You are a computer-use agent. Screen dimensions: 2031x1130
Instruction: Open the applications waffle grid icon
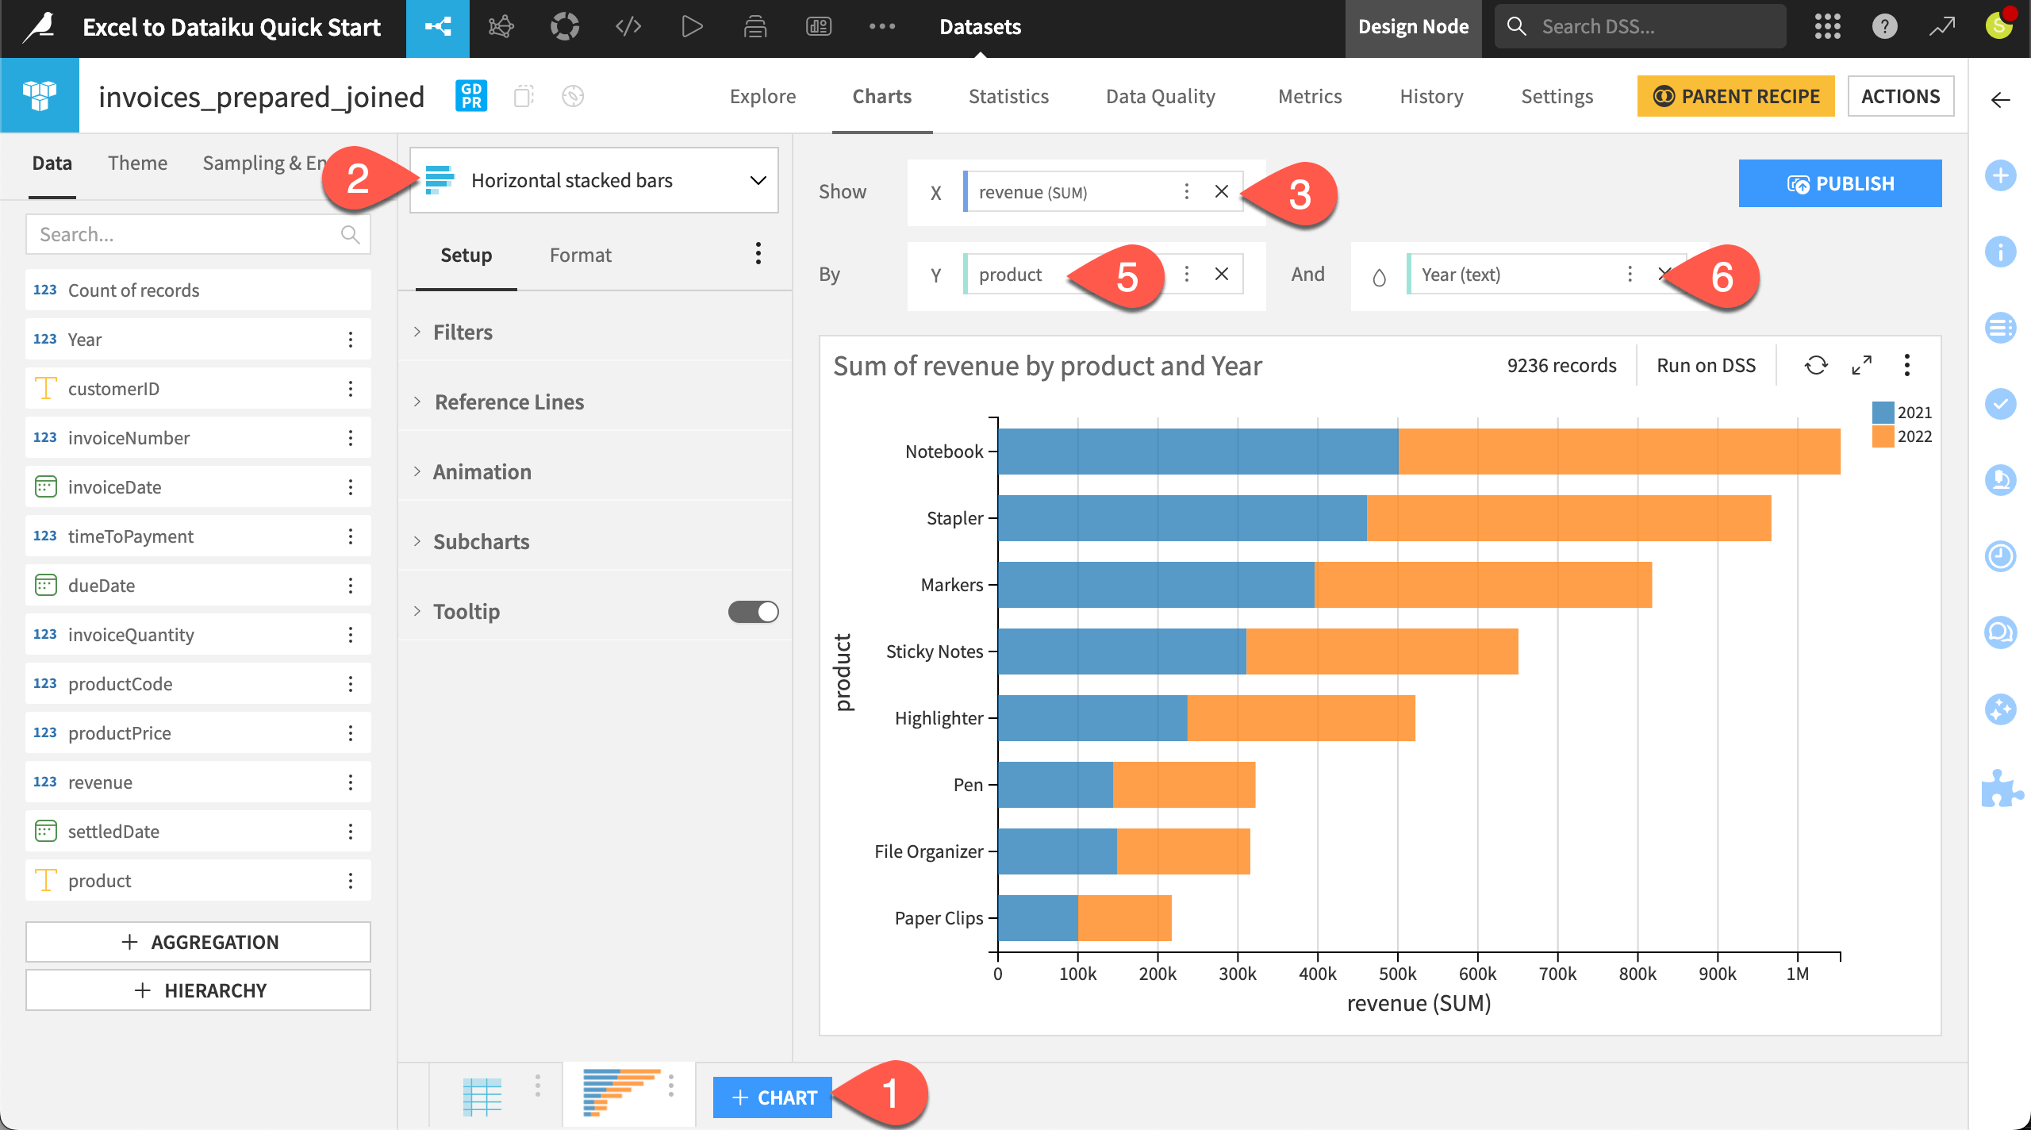click(1828, 26)
